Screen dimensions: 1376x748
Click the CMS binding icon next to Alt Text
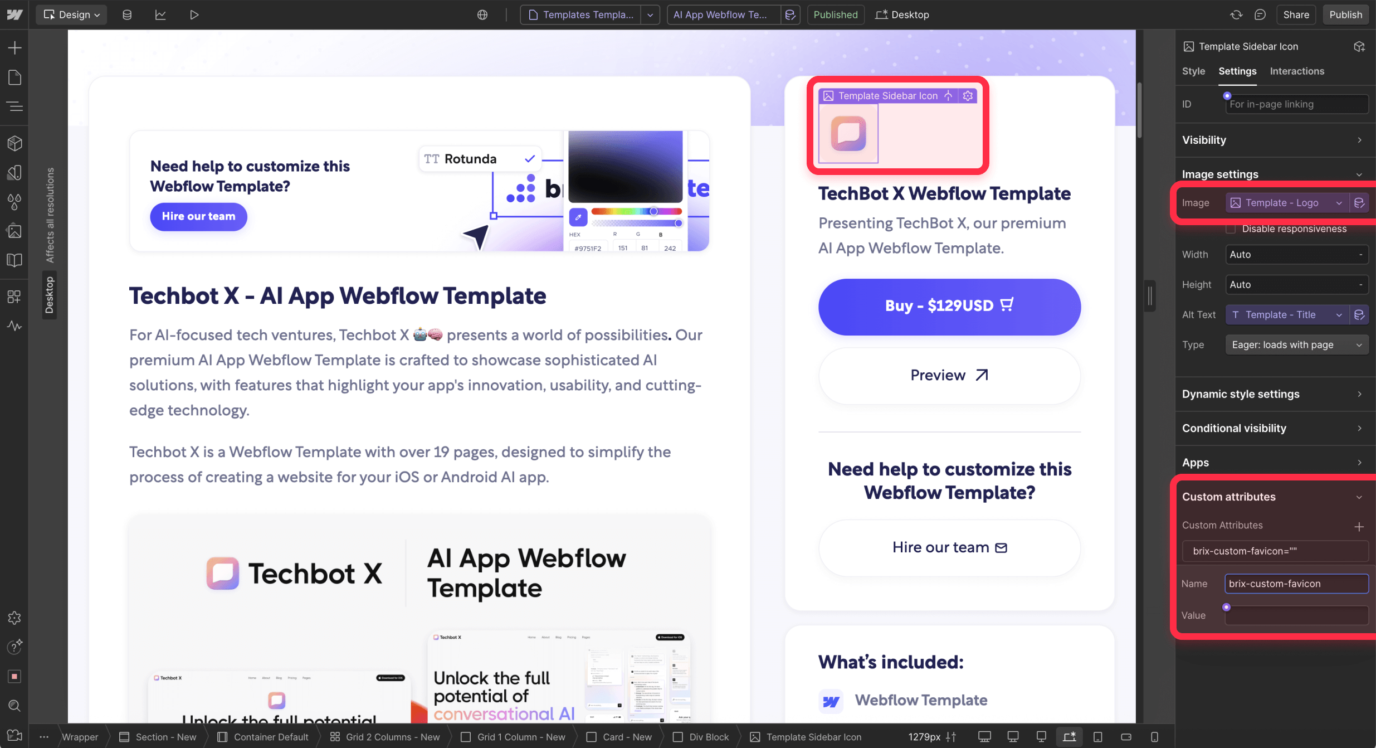pyautogui.click(x=1359, y=314)
